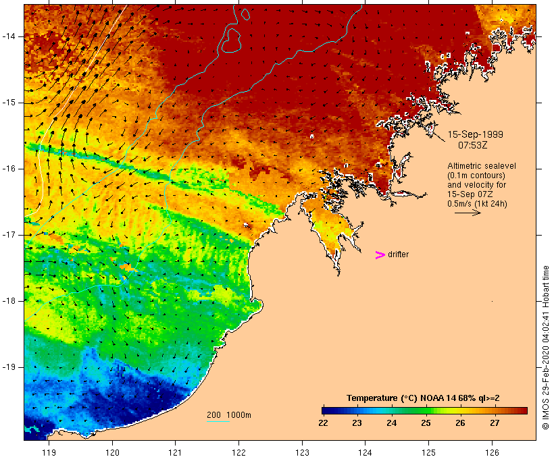Click the '0.5m/s (1kt 24h)' scale text
Viewport: 554px width, 459px height.
tap(477, 204)
